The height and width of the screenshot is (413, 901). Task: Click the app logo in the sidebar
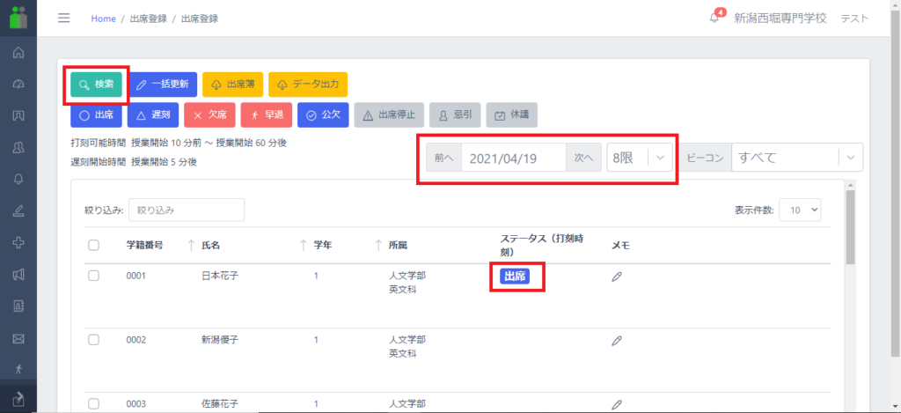(x=18, y=18)
